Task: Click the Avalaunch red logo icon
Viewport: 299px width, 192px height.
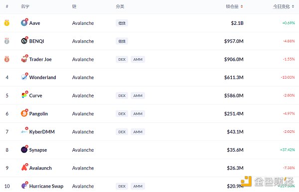Action: pyautogui.click(x=24, y=168)
